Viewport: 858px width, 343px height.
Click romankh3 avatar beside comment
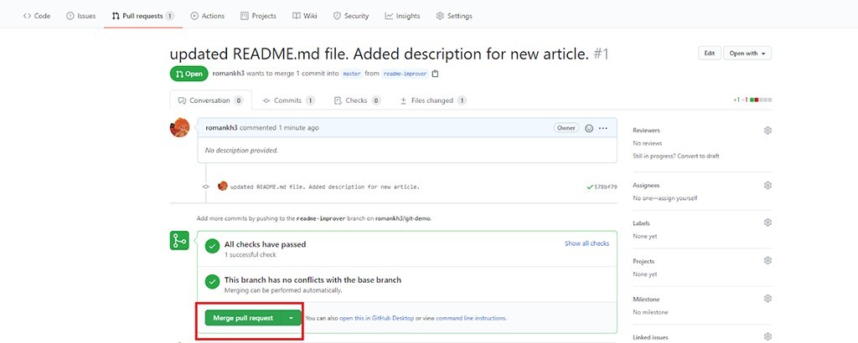179,128
